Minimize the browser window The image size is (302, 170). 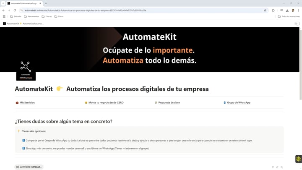click(x=284, y=3)
